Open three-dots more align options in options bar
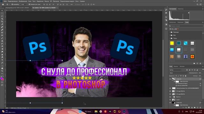The height and width of the screenshot is (114, 204). tap(71, 4)
